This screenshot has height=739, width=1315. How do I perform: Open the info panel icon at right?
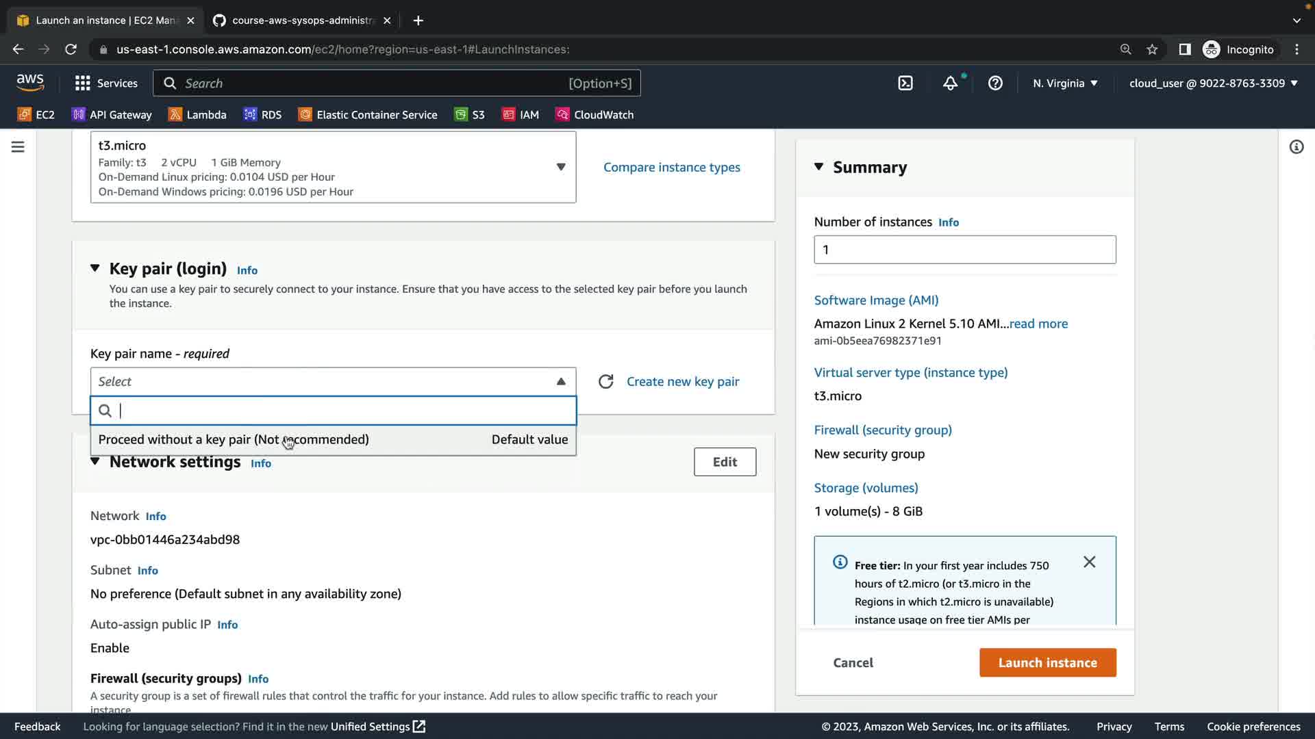coord(1296,147)
